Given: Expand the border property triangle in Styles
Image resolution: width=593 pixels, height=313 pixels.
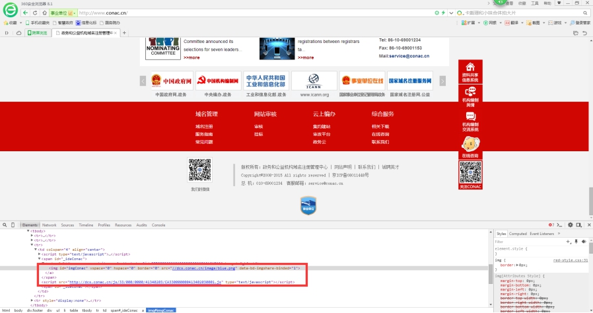Looking at the screenshot, I should pyautogui.click(x=516, y=265).
